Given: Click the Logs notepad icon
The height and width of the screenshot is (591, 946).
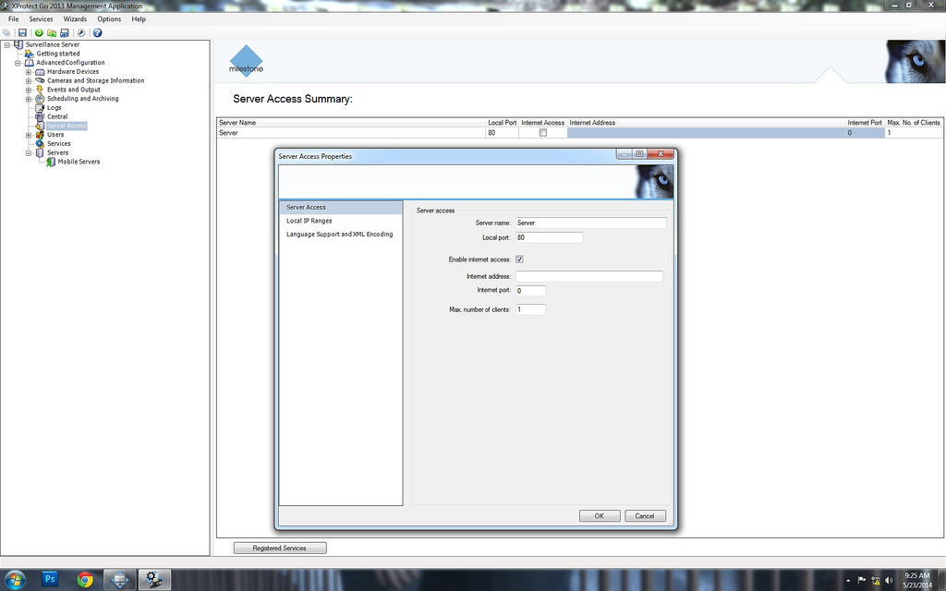Looking at the screenshot, I should pyautogui.click(x=40, y=108).
